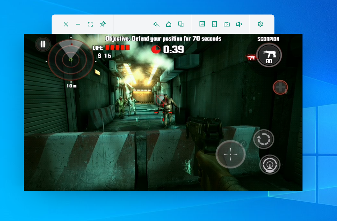Click the phone-with-moon icon in toolbar
The width and height of the screenshot is (337, 221).
click(x=214, y=24)
